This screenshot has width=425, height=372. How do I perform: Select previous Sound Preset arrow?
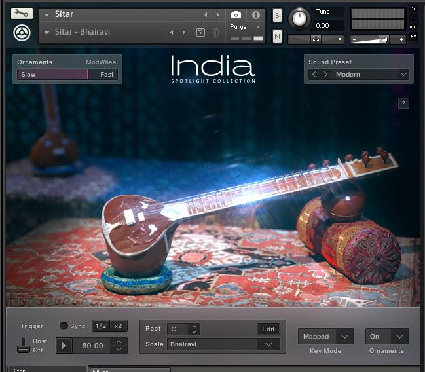[x=314, y=74]
